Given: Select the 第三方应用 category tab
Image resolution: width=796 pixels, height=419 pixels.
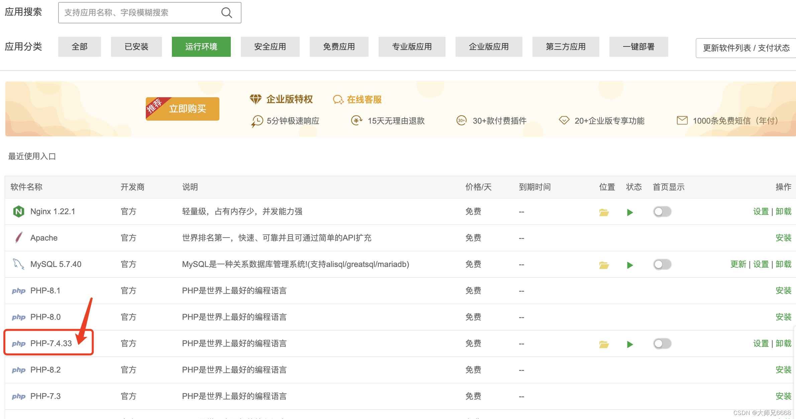Looking at the screenshot, I should pos(566,47).
